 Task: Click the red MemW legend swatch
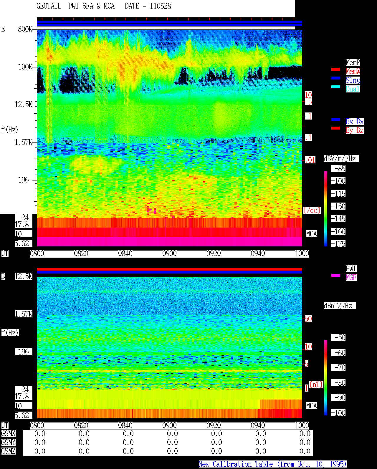(x=336, y=69)
